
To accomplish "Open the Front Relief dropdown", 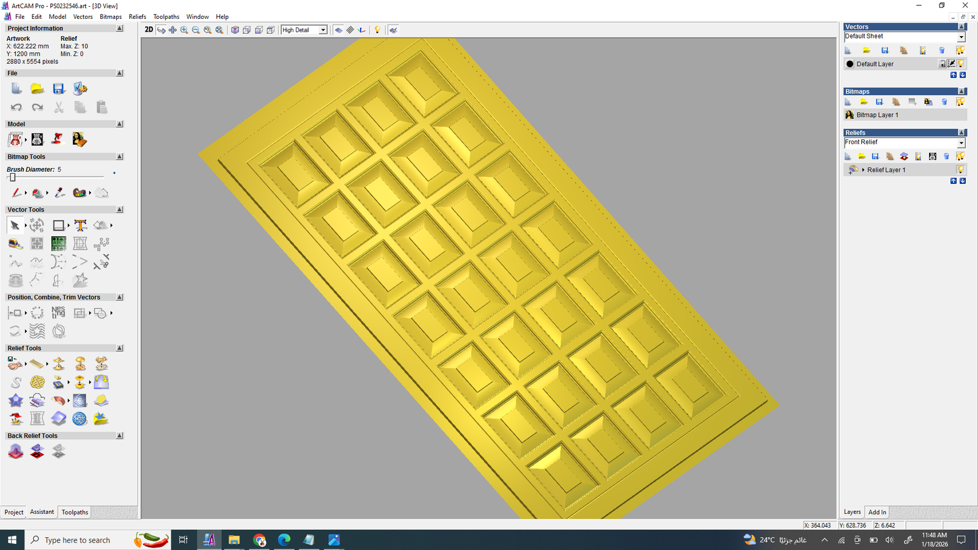I will 960,143.
